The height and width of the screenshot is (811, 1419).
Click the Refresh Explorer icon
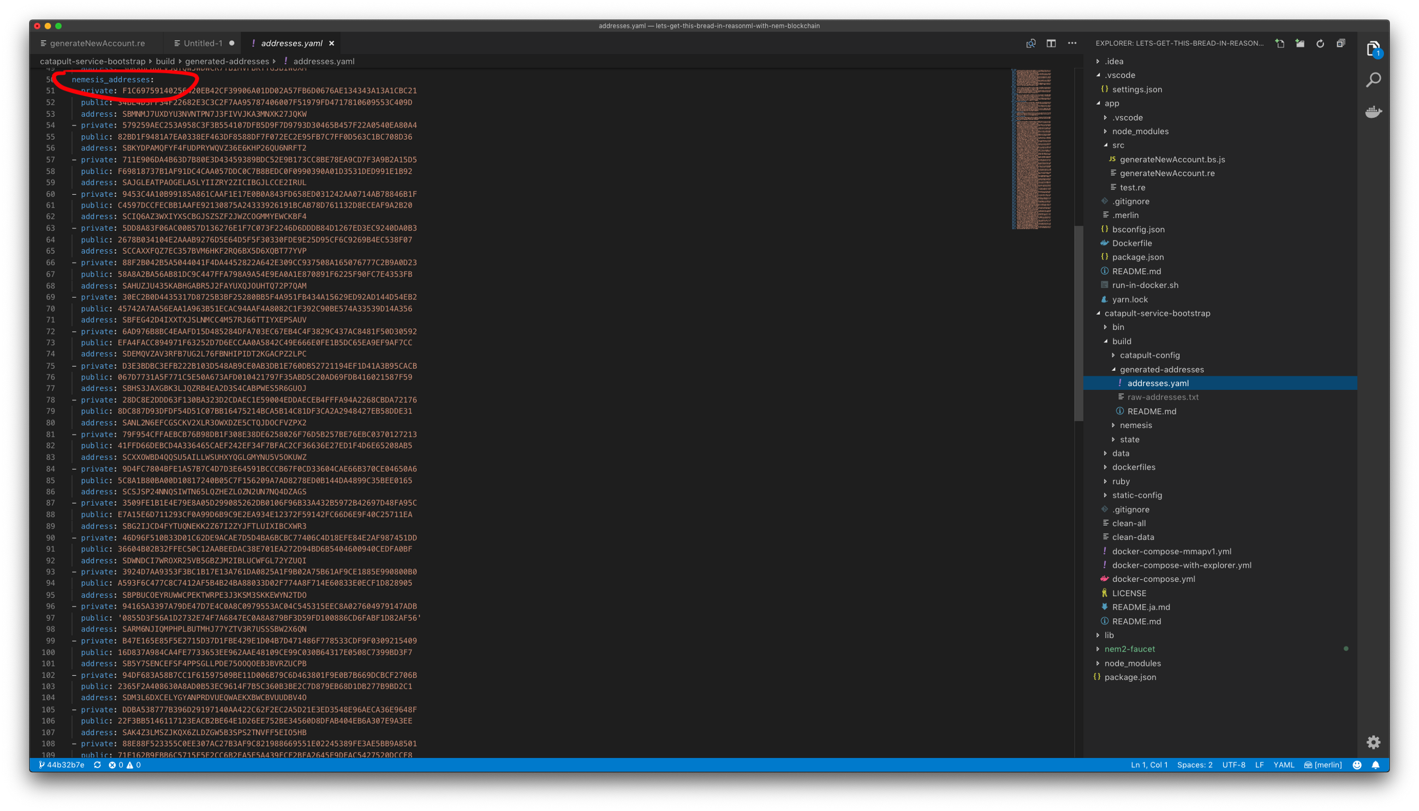click(x=1320, y=44)
